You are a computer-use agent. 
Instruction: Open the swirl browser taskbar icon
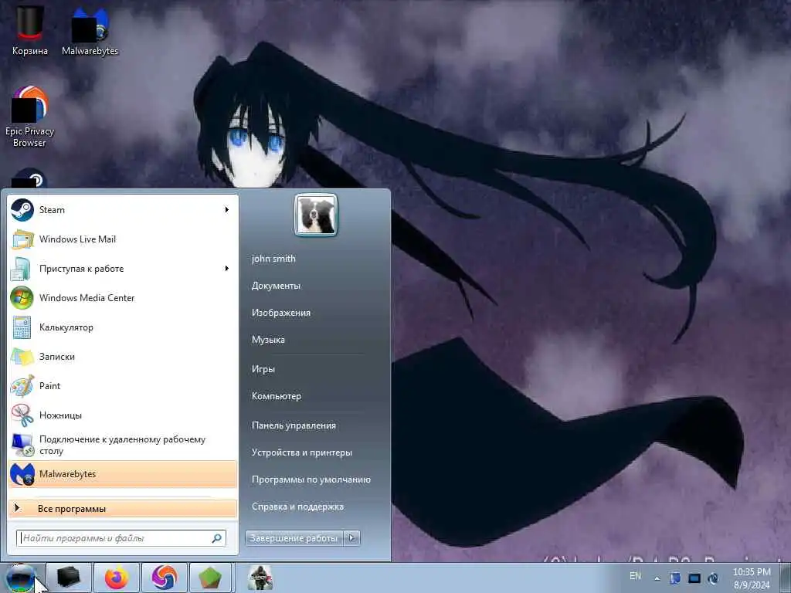tap(165, 578)
